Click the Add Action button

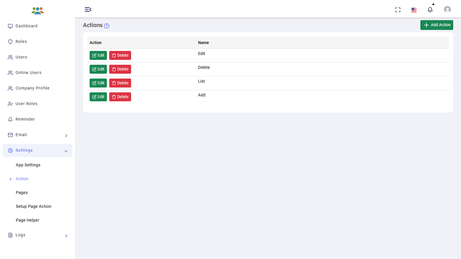click(437, 25)
